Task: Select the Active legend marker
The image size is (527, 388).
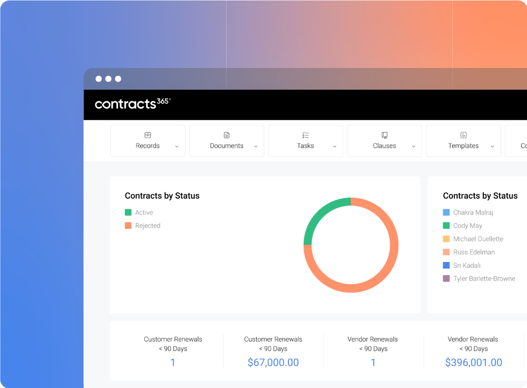Action: tap(127, 212)
